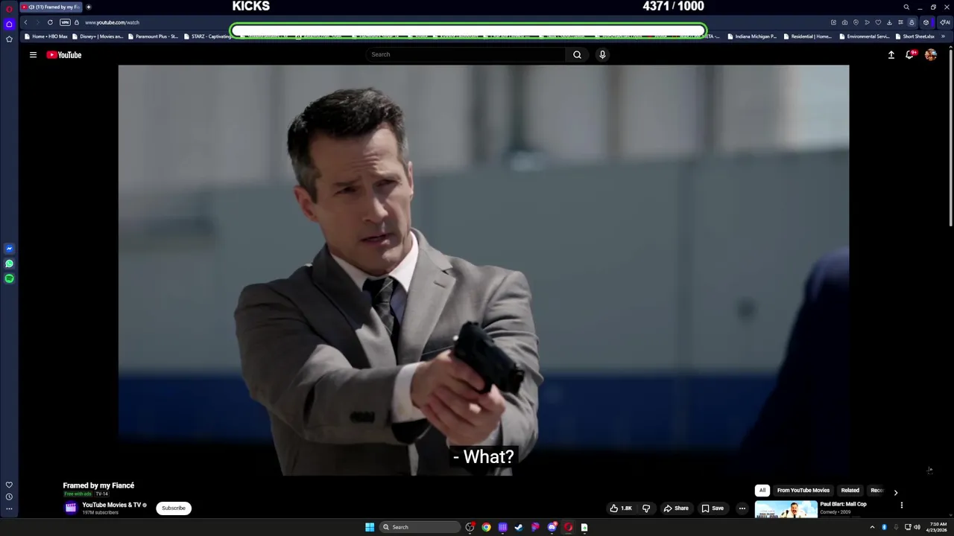Start voice search with the microphone icon
Image resolution: width=954 pixels, height=536 pixels.
[x=602, y=54]
